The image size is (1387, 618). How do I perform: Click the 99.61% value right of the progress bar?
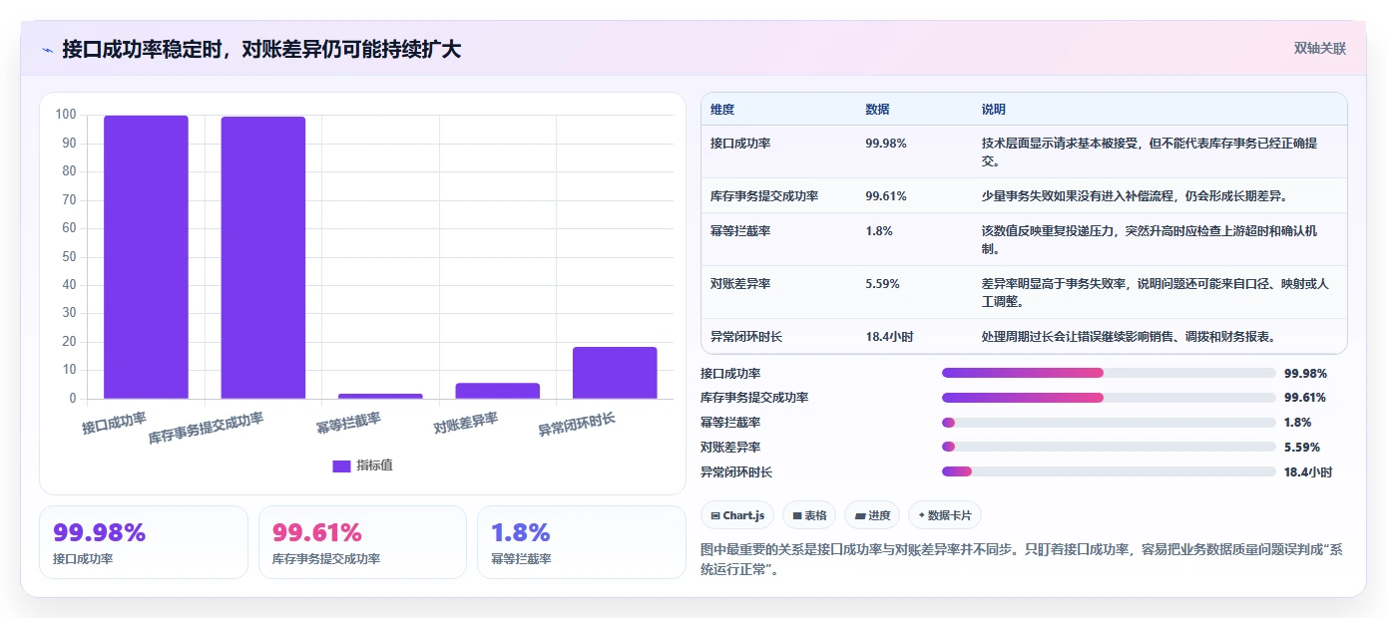[x=1305, y=398]
